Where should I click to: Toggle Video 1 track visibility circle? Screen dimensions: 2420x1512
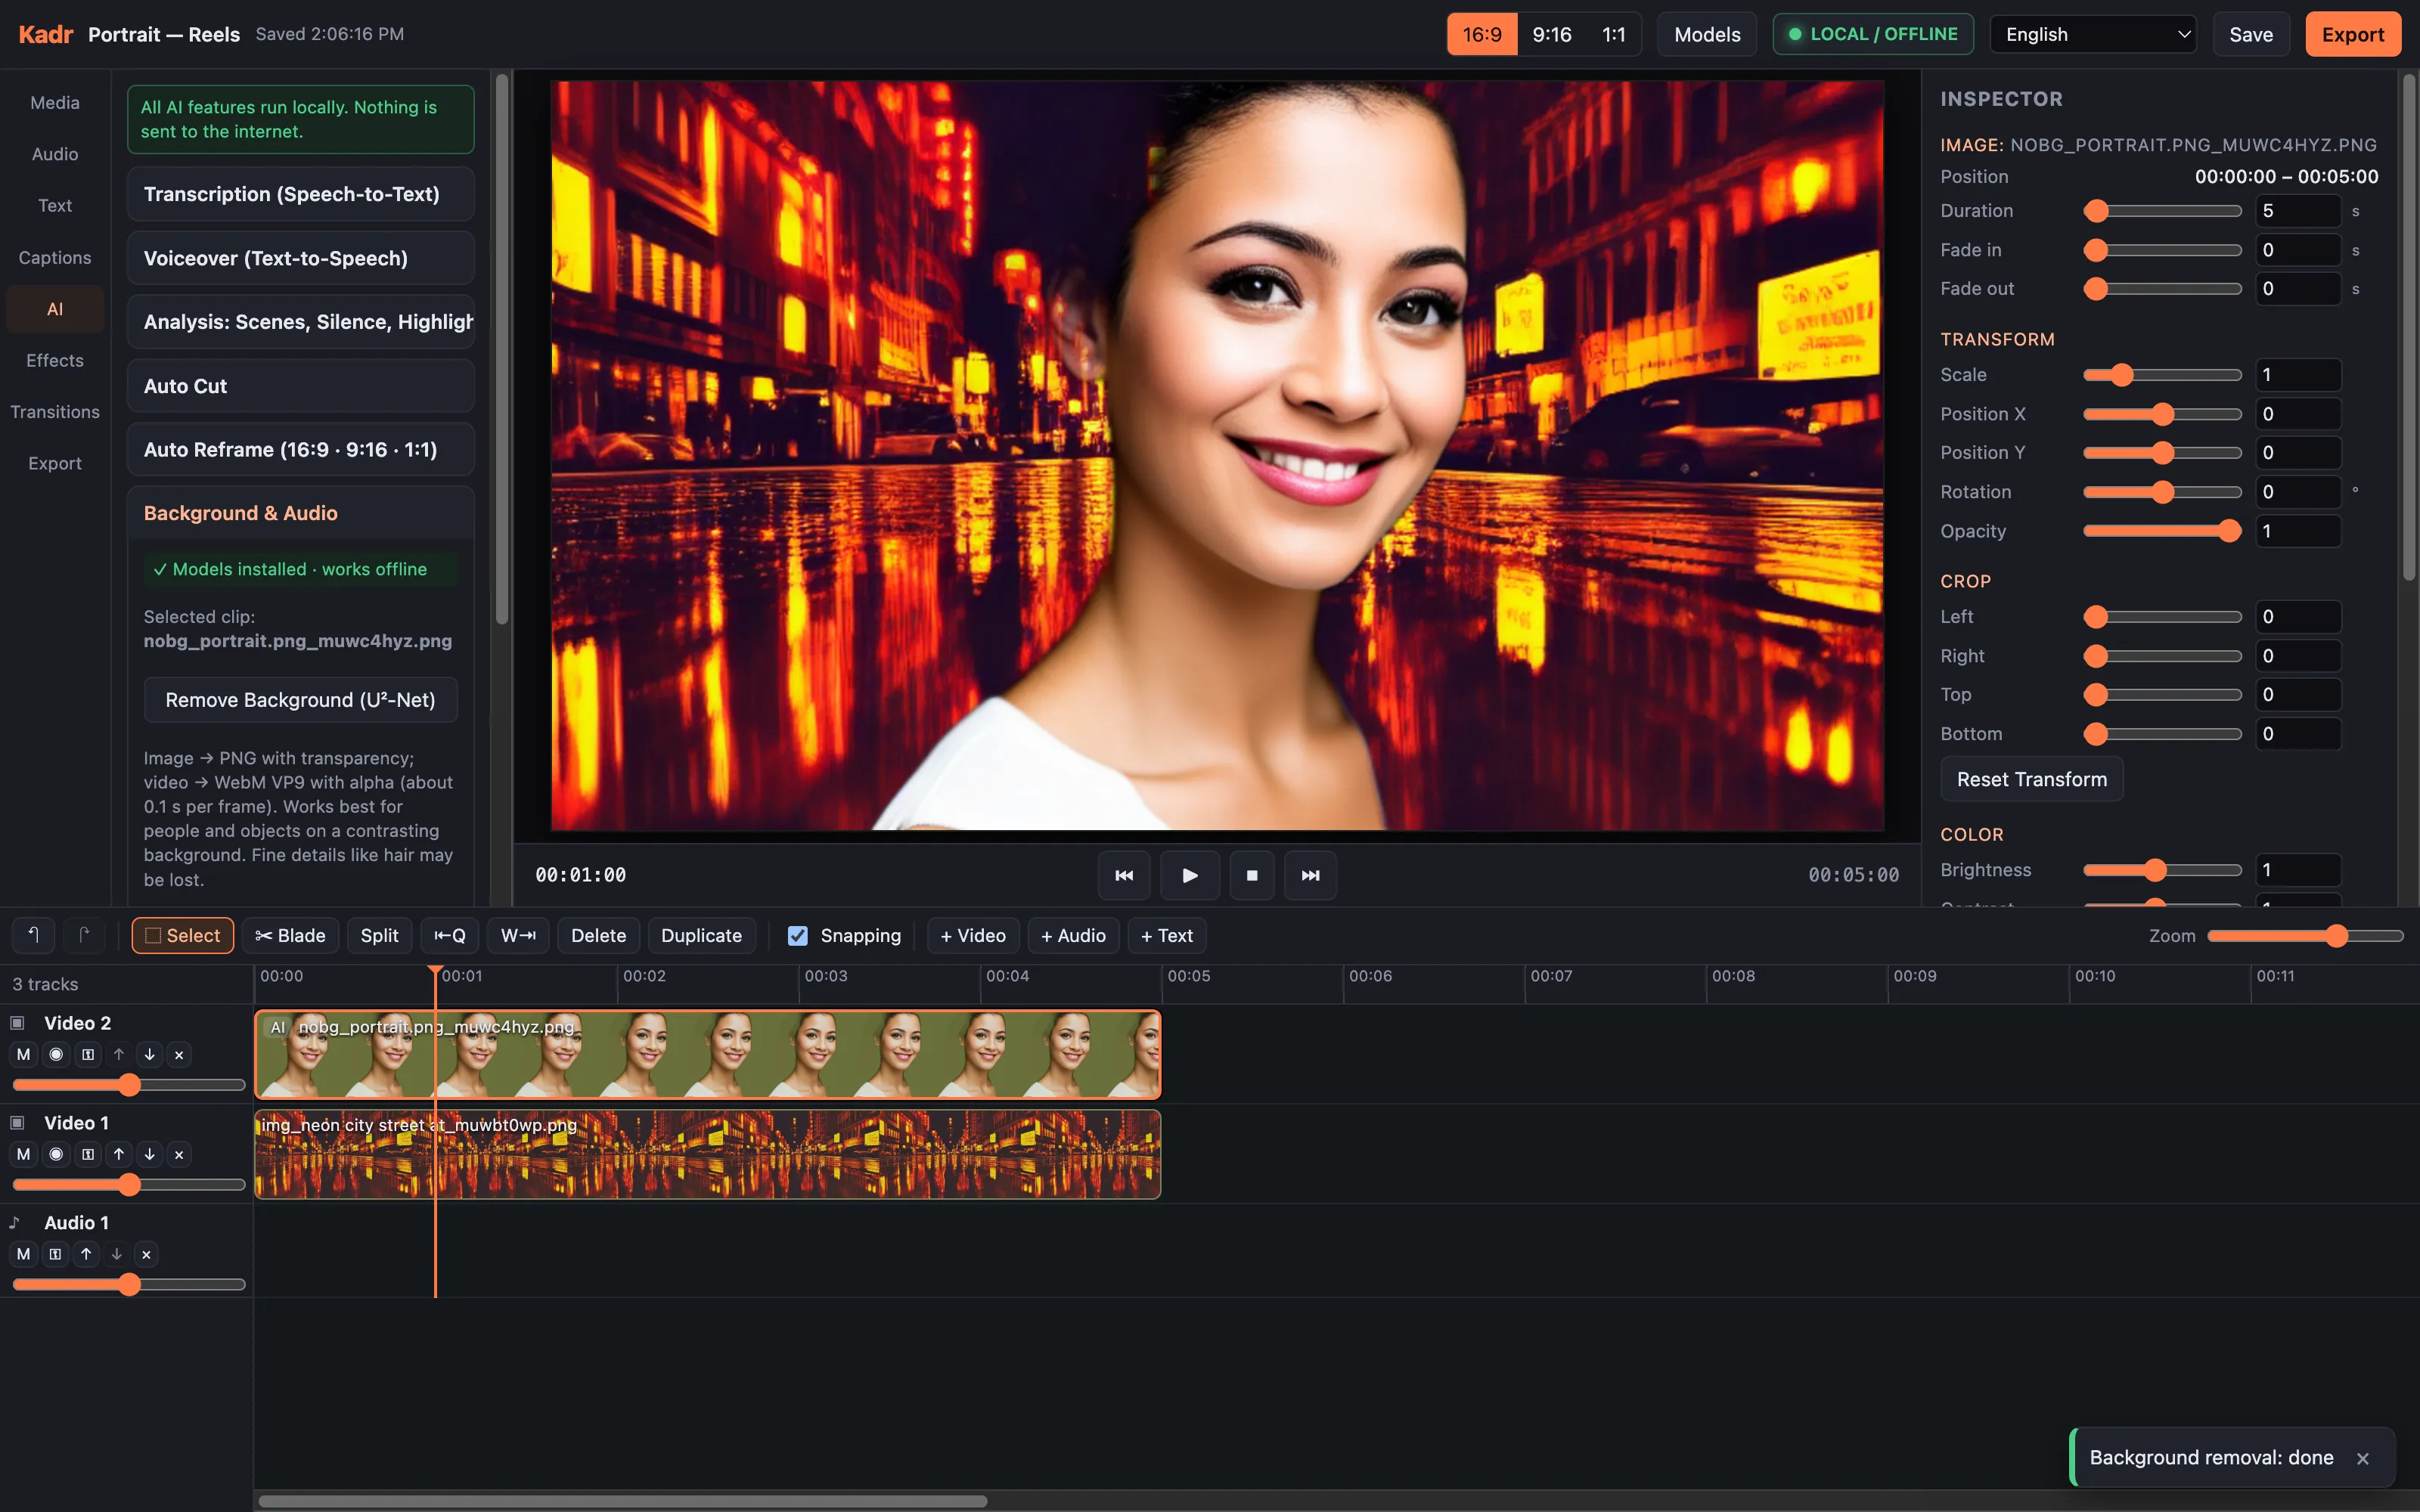pyautogui.click(x=56, y=1154)
